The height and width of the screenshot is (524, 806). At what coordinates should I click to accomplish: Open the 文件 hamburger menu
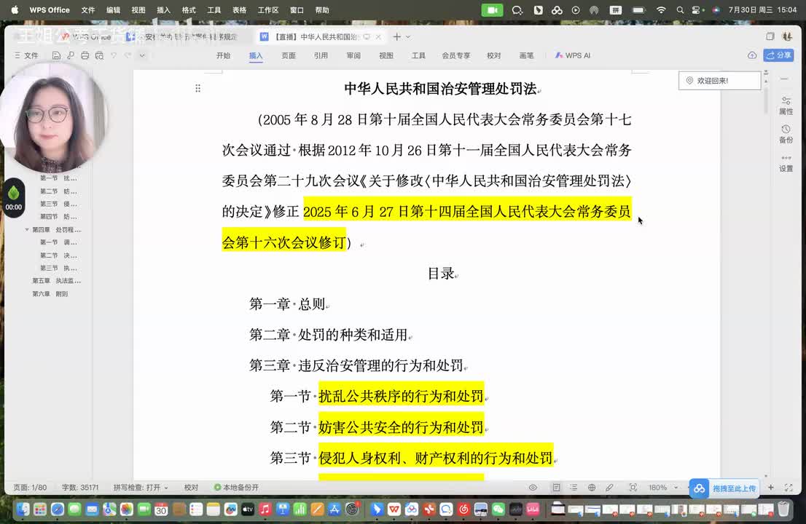pos(26,55)
